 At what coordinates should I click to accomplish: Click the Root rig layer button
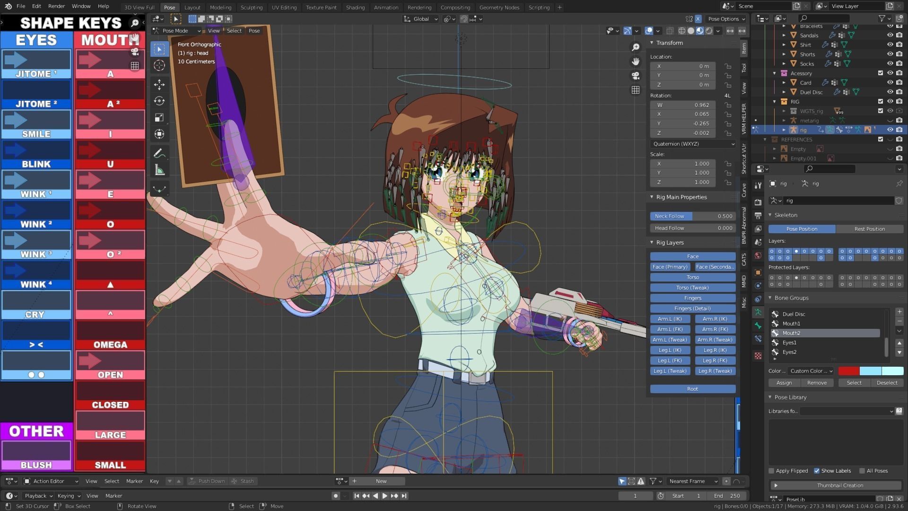(x=693, y=389)
